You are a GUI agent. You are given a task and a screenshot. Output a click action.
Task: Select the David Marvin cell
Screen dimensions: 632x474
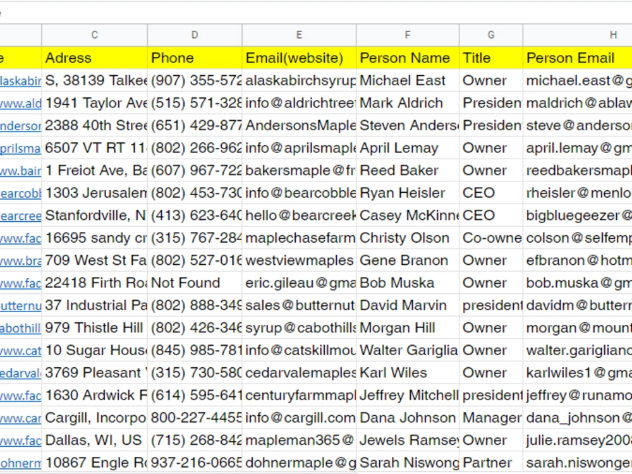click(x=408, y=305)
